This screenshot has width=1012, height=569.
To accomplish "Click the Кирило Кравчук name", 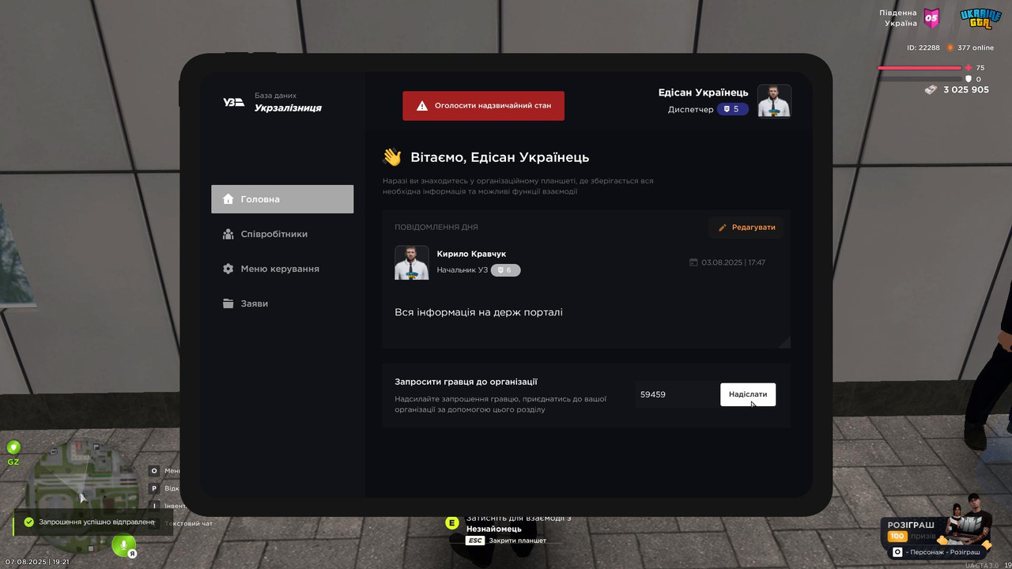I will [471, 254].
